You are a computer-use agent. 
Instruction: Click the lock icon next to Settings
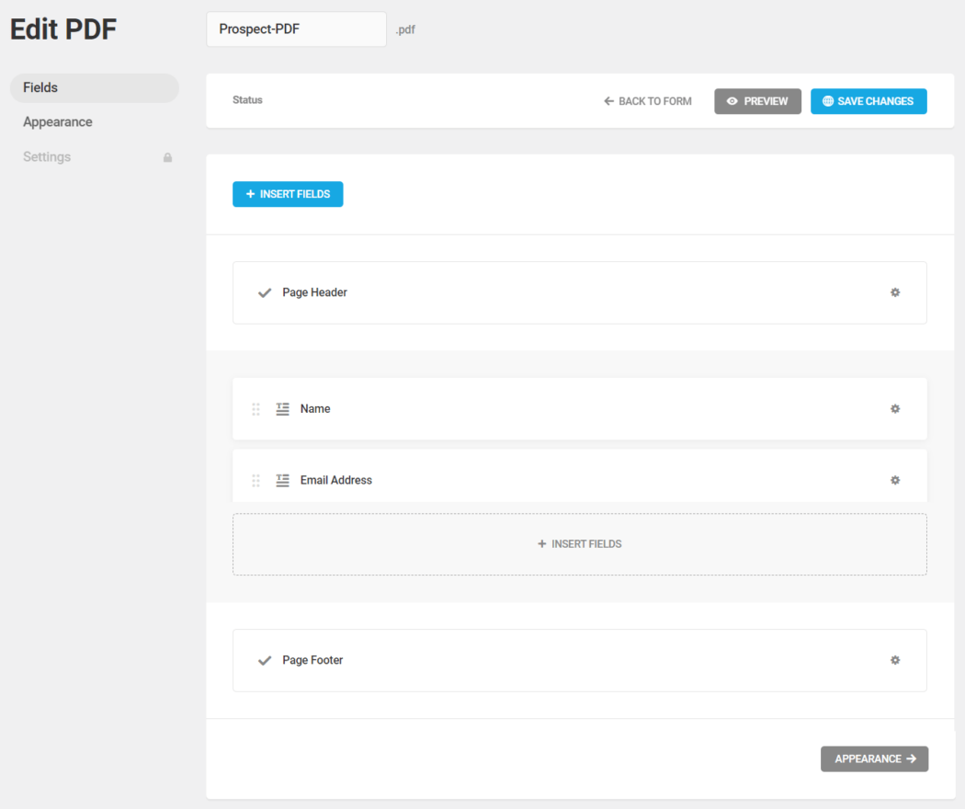(x=167, y=157)
